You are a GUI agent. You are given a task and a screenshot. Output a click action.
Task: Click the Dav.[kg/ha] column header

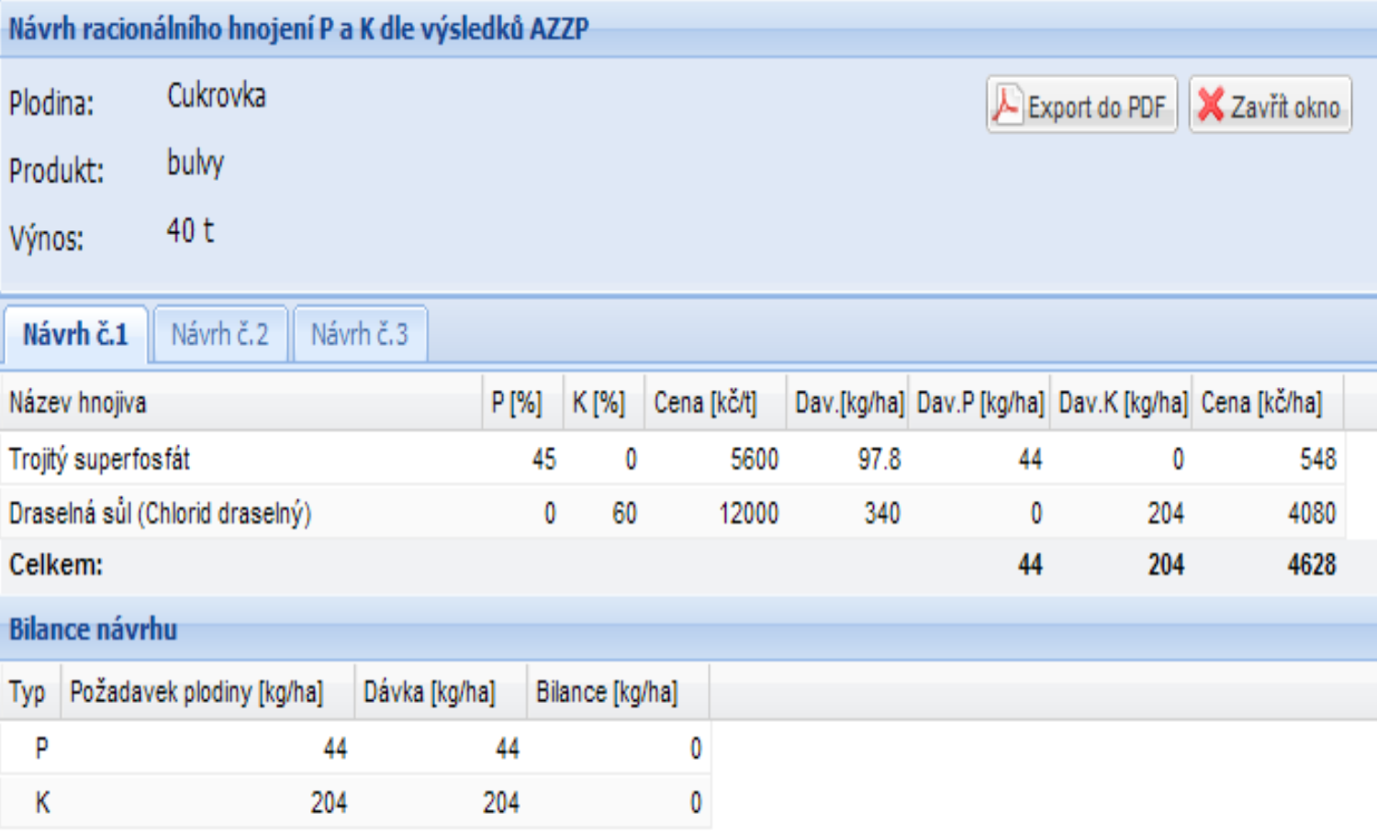847,402
